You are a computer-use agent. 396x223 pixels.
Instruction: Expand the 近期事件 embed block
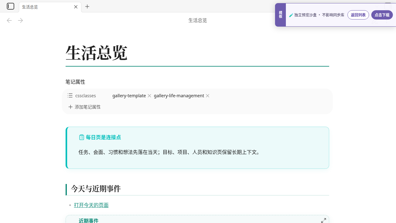pos(324,220)
